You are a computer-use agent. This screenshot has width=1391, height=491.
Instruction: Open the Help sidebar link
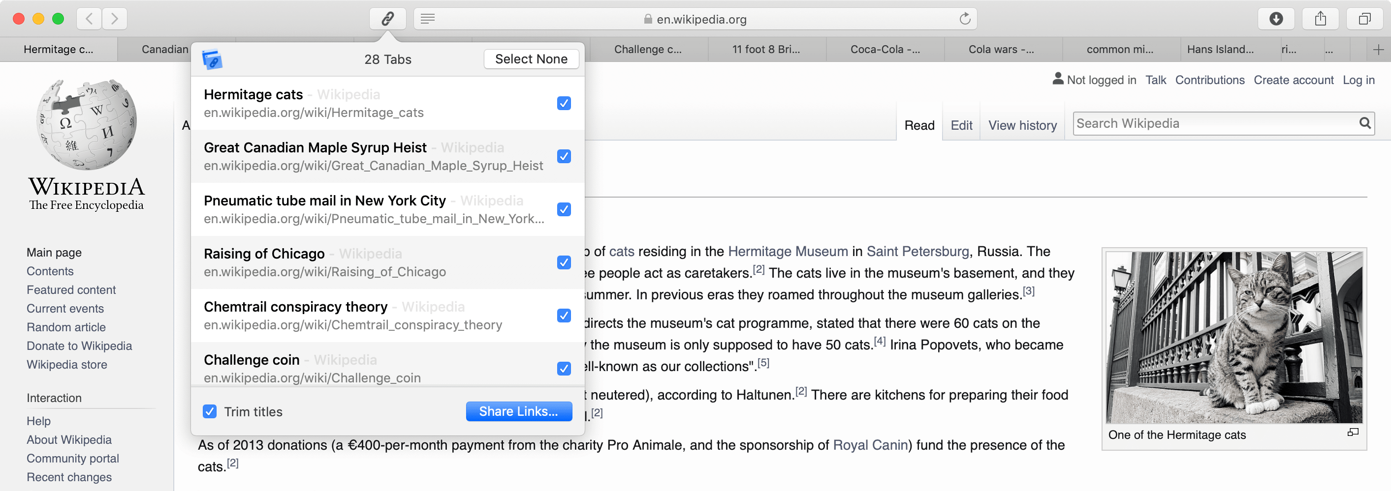pyautogui.click(x=38, y=421)
